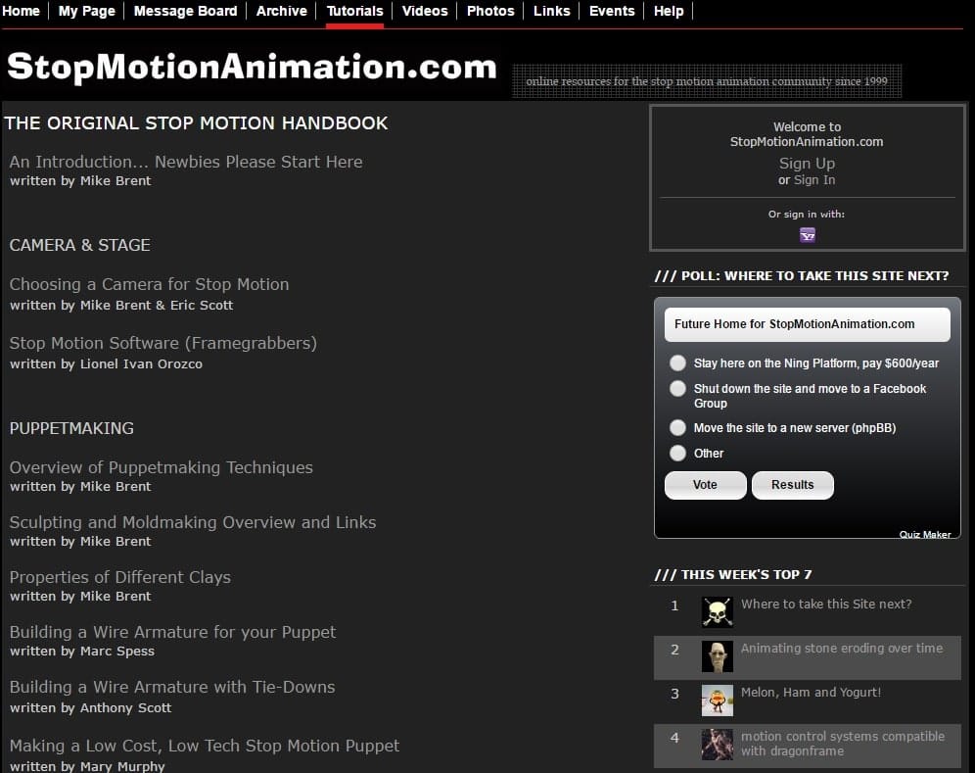Click the Melon, Ham and Yogurt thumbnail

[717, 700]
